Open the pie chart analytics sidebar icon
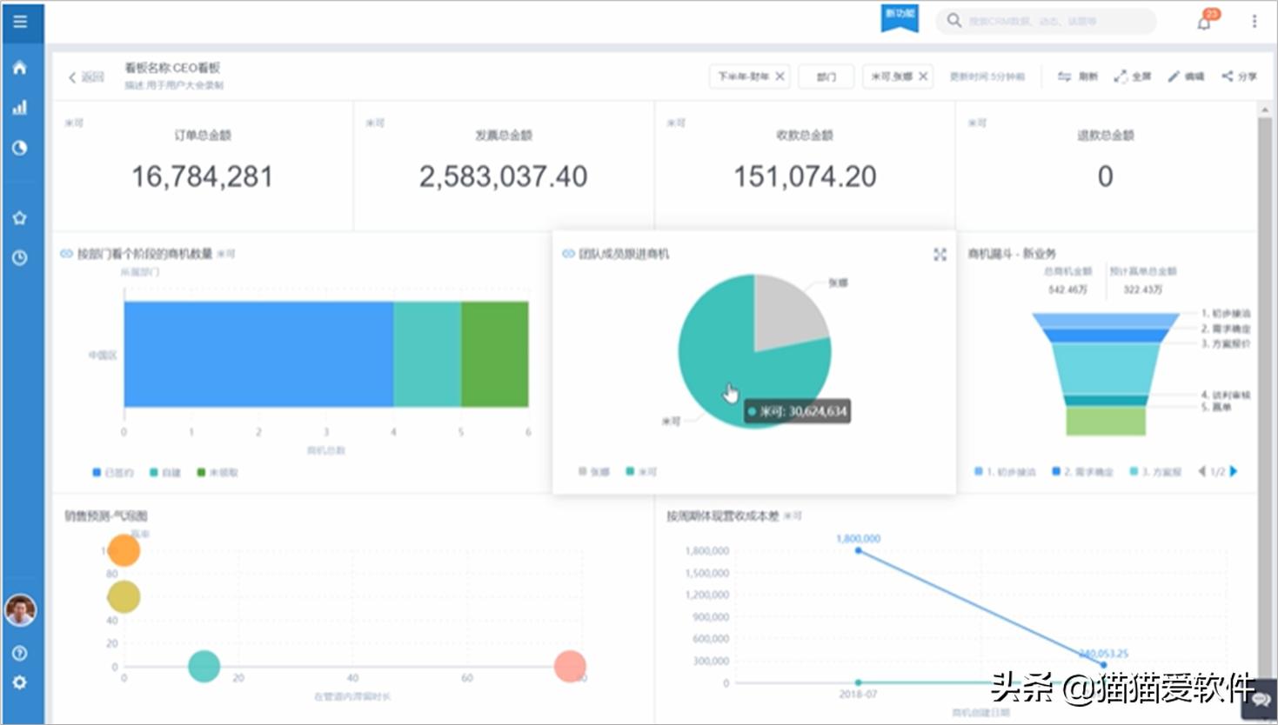Screen dimensions: 1278x725 coord(20,148)
